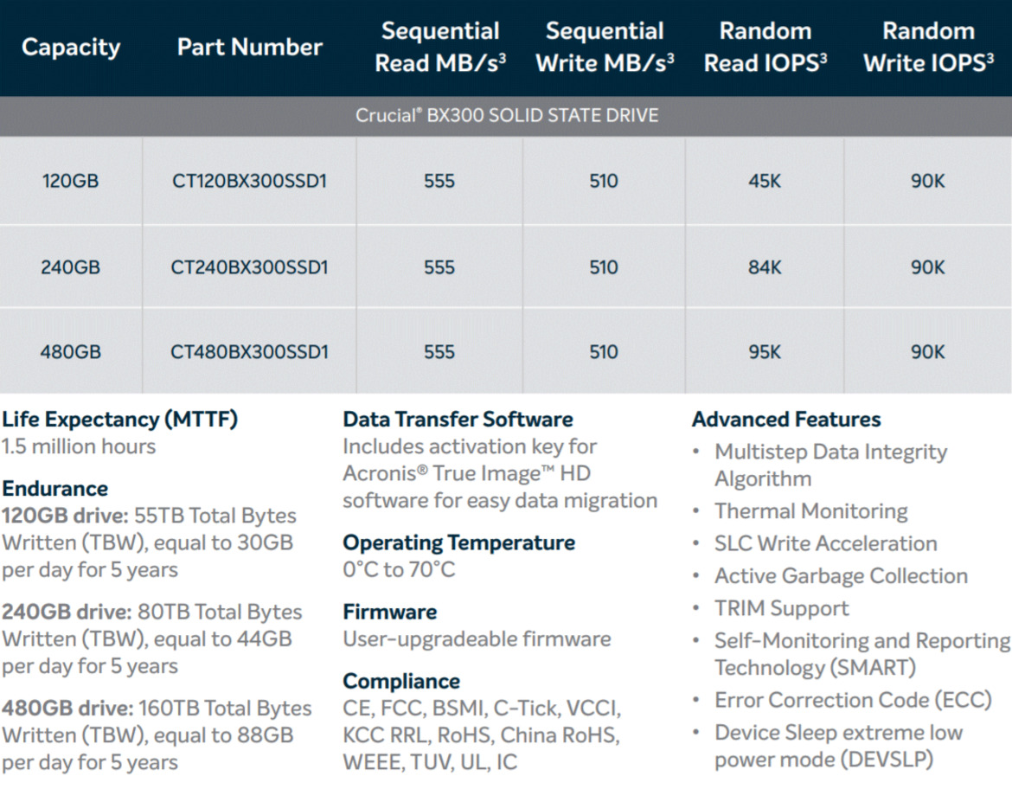Select 90K in the CT120BX300SSD1 row

point(928,181)
